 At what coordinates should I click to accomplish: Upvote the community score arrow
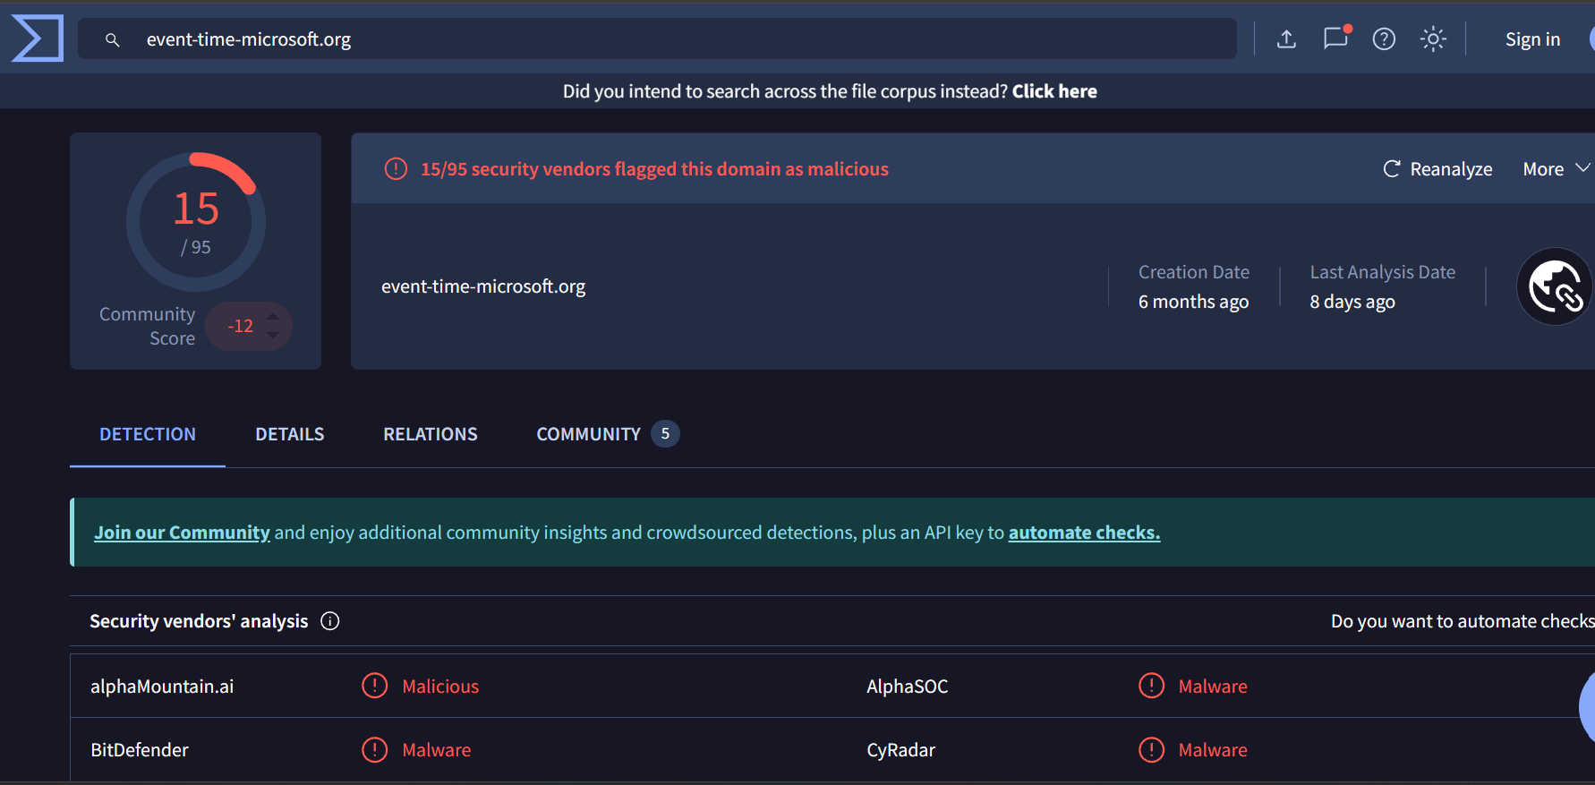click(x=273, y=316)
